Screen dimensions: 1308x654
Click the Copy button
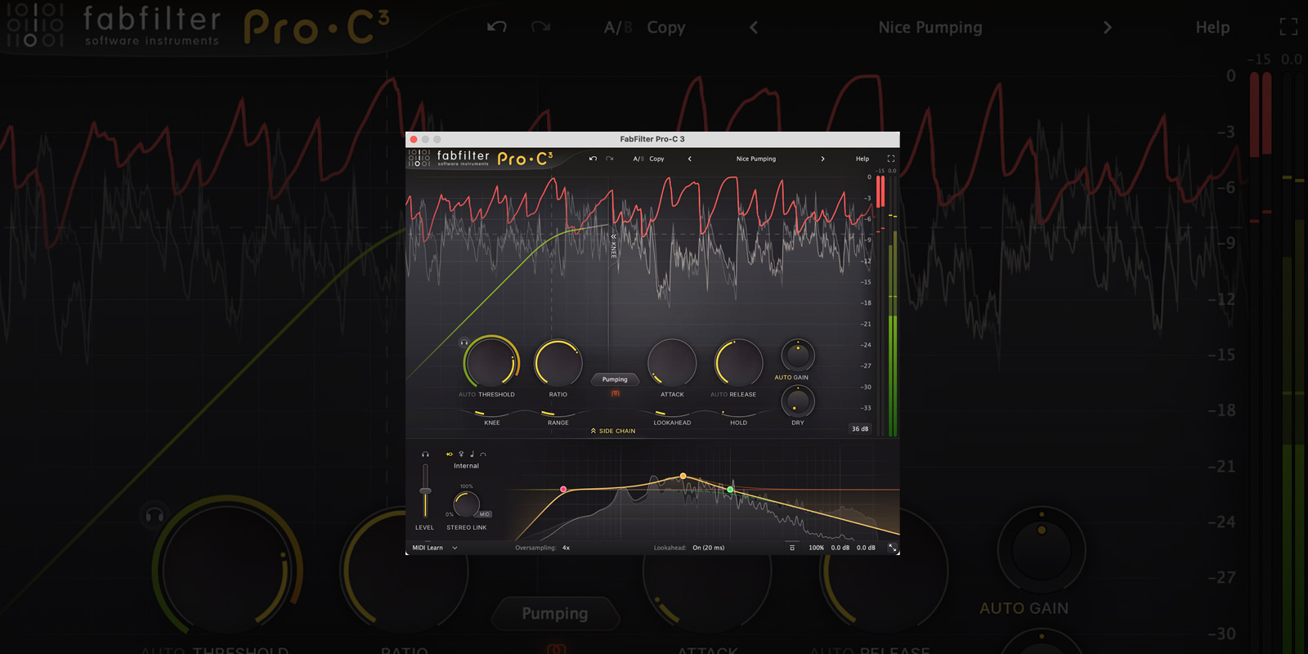click(656, 159)
